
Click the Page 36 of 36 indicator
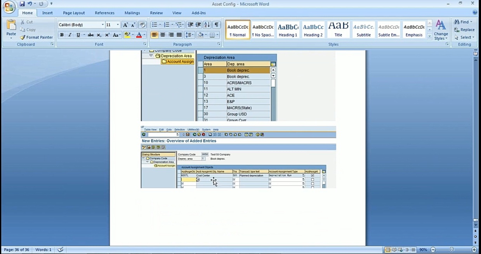pyautogui.click(x=16, y=250)
